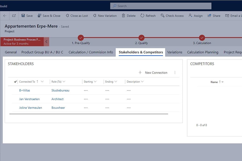
Task: Switch to the Variations tab
Action: 175,52
